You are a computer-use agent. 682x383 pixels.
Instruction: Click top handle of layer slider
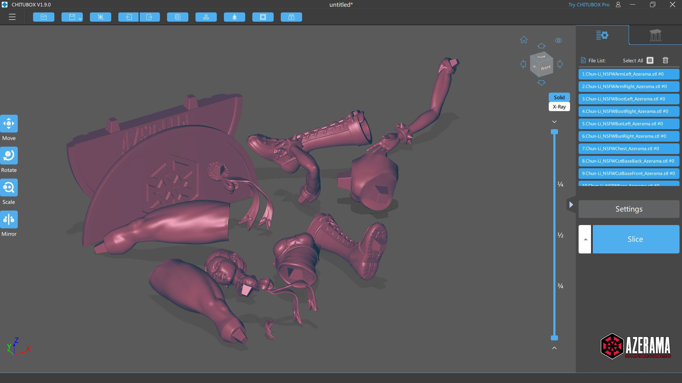554,132
